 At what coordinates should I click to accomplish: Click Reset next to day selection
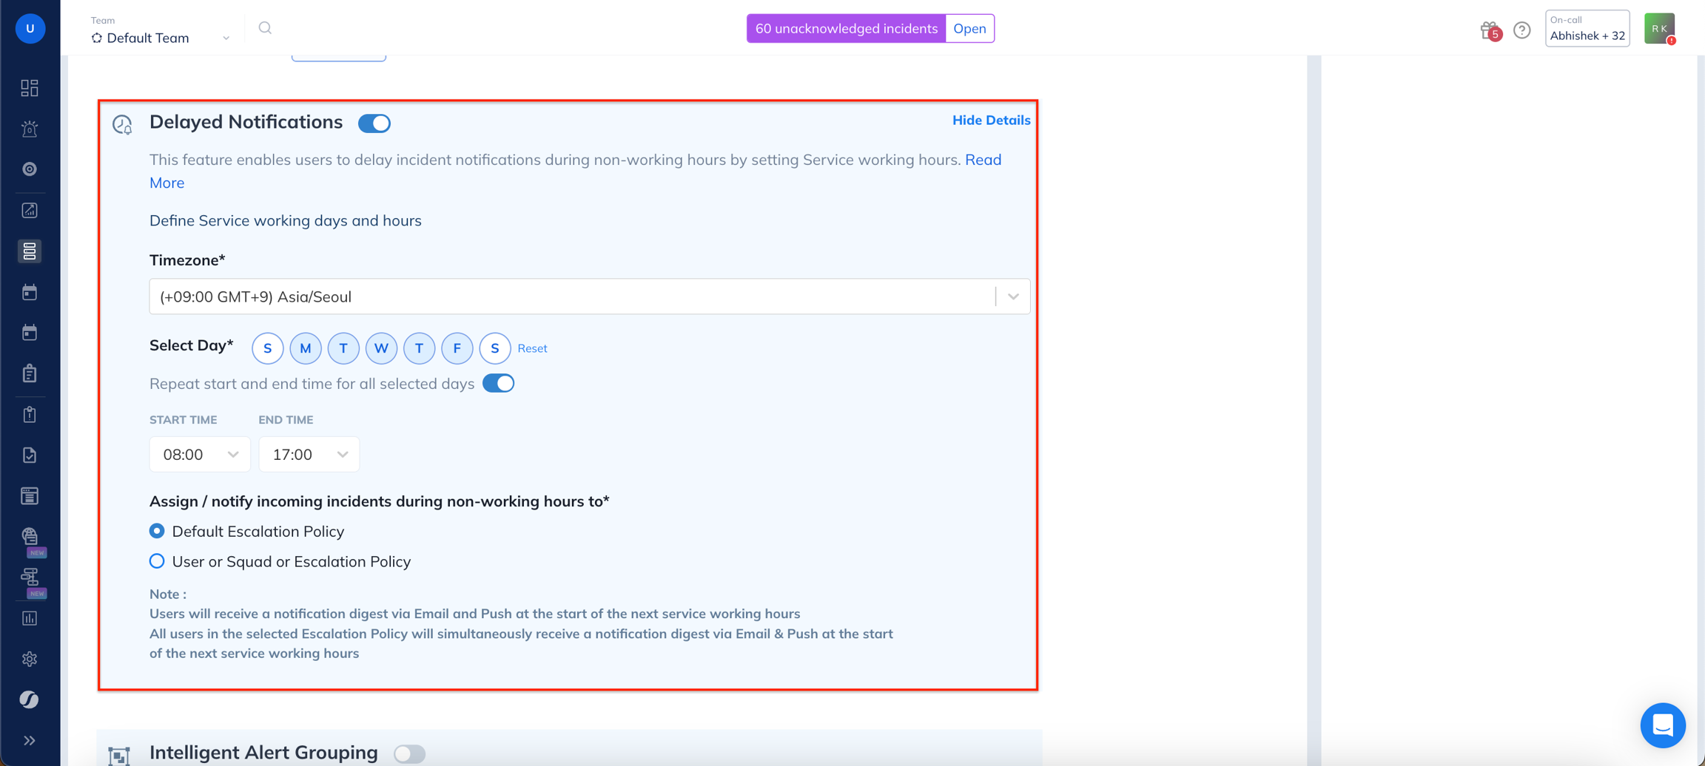click(532, 348)
